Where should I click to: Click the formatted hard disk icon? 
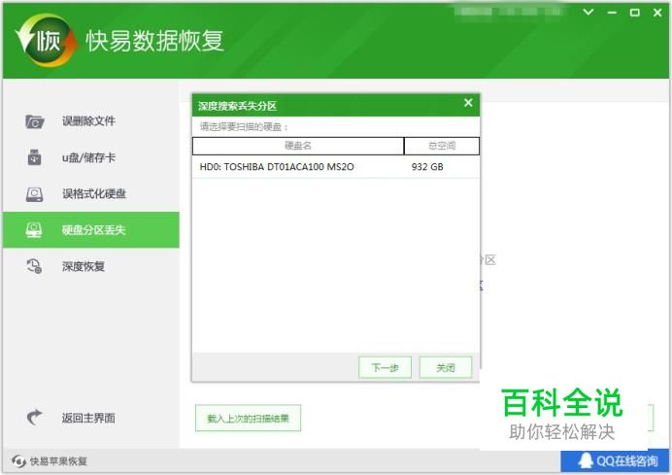point(34,194)
